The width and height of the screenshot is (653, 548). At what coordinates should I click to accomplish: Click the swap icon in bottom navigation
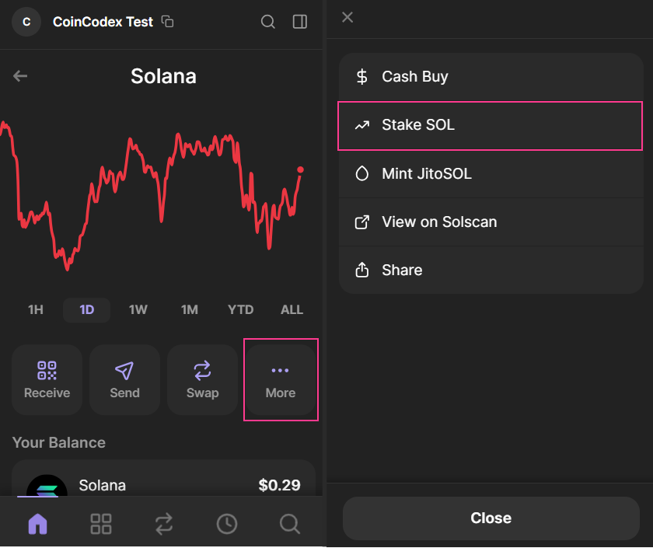tap(163, 523)
